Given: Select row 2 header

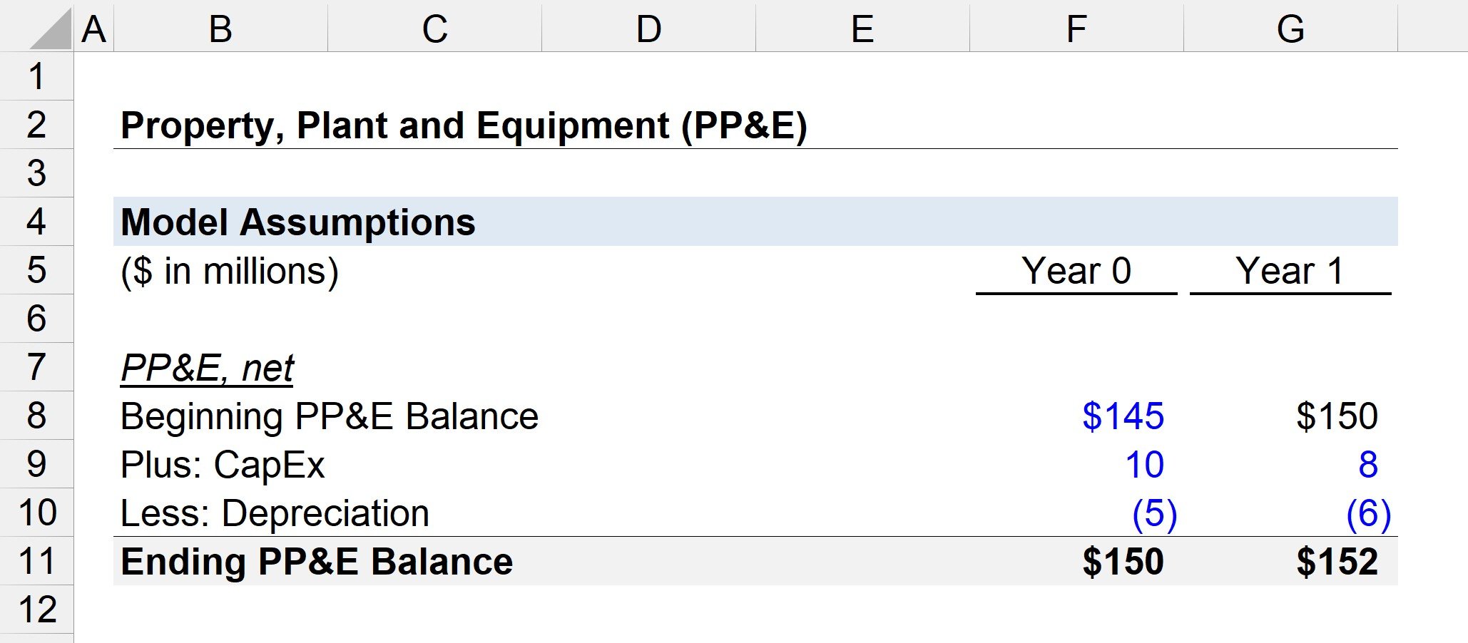Looking at the screenshot, I should [36, 124].
